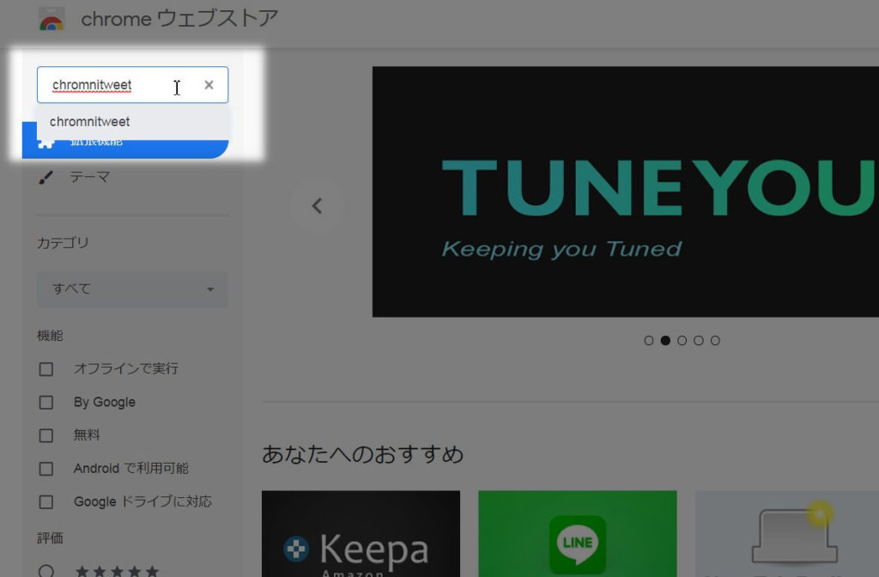The height and width of the screenshot is (577, 879).
Task: Open the laptop illustration extension card
Action: [787, 534]
